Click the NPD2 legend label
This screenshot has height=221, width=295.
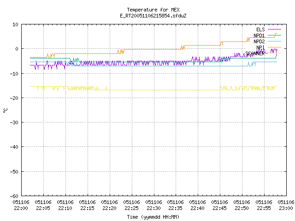259,41
